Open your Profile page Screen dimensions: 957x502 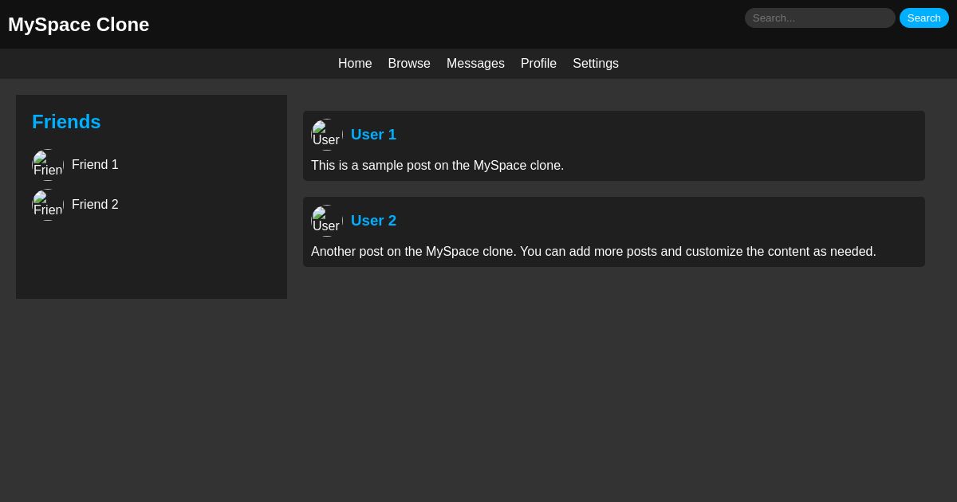(x=538, y=64)
